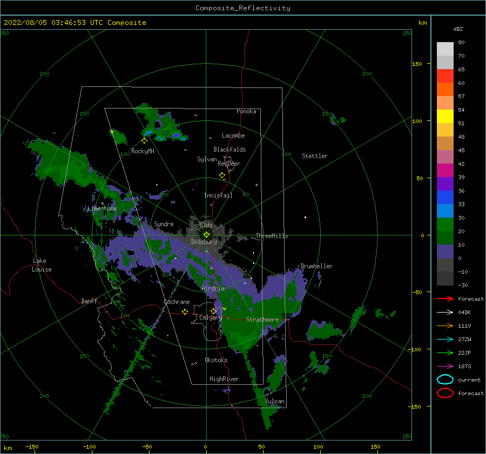Screen dimensions: 486x454
Task: Click the Vulcan label
Action: click(x=275, y=401)
